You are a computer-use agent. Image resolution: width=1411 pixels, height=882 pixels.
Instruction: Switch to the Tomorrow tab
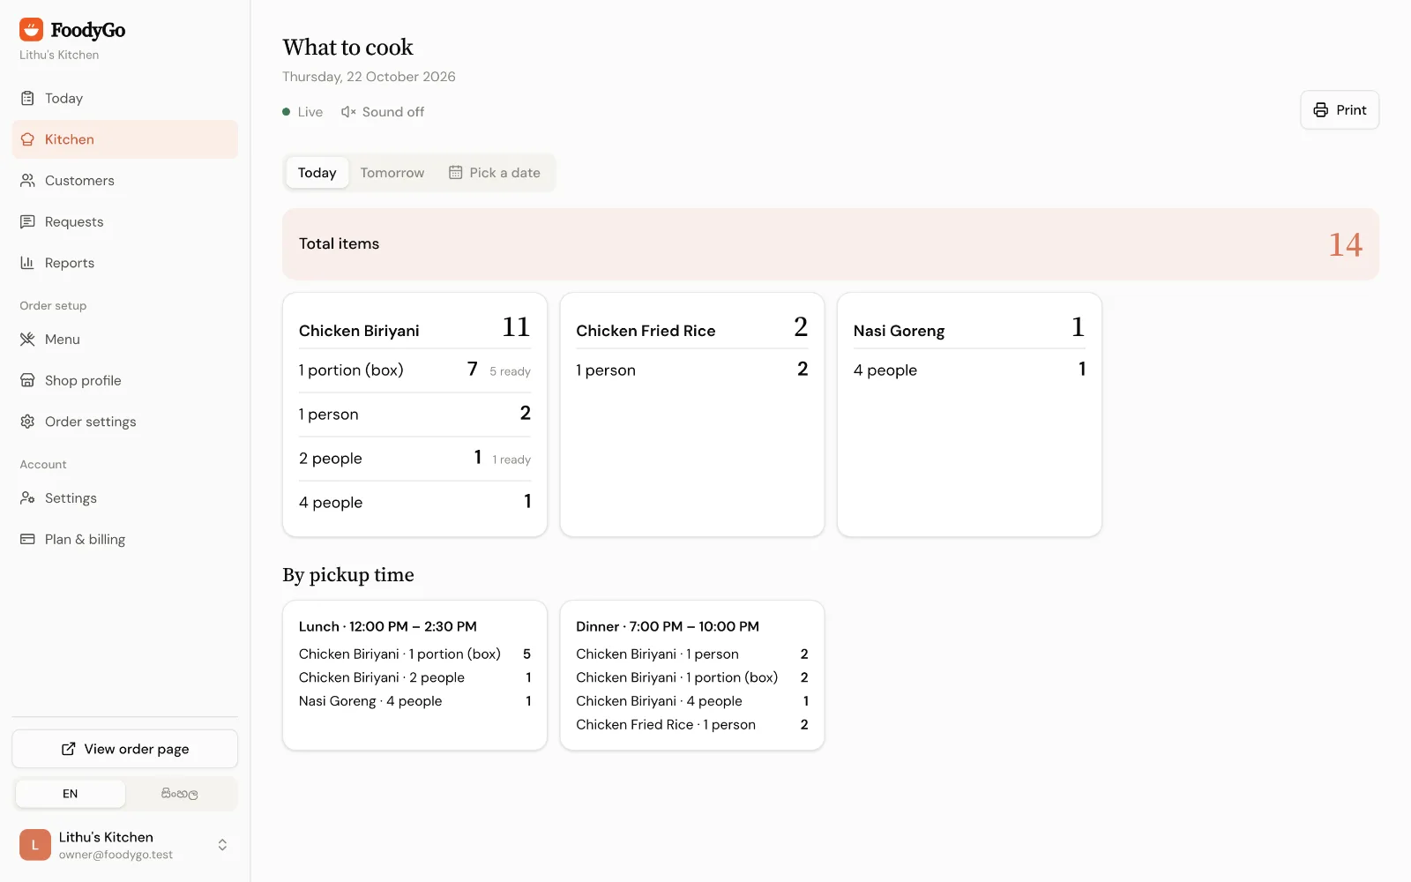(x=392, y=173)
